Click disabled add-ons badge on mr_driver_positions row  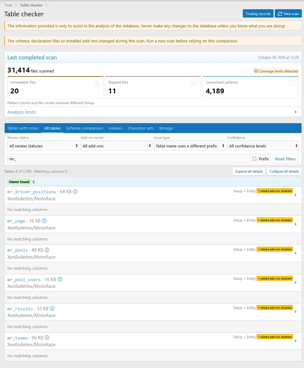click(x=274, y=191)
